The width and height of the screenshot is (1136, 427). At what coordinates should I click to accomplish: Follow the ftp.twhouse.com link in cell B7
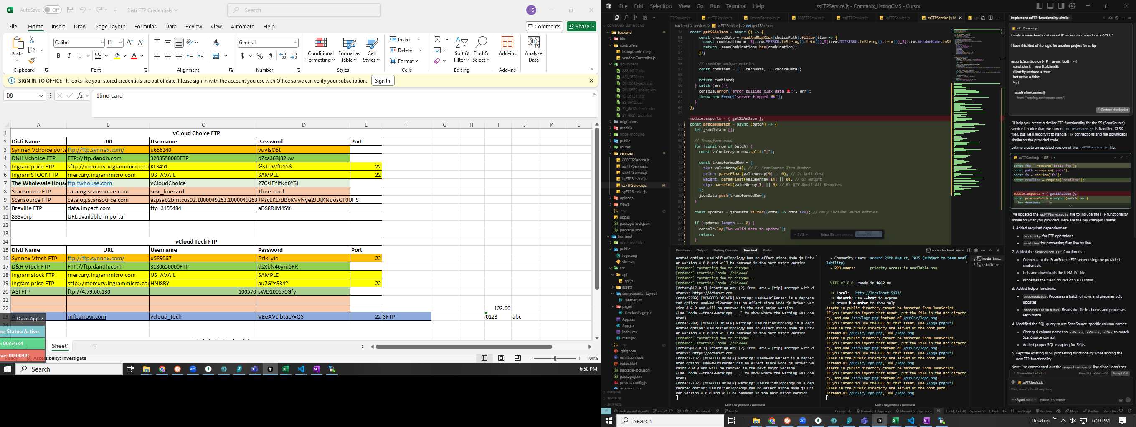(90, 183)
